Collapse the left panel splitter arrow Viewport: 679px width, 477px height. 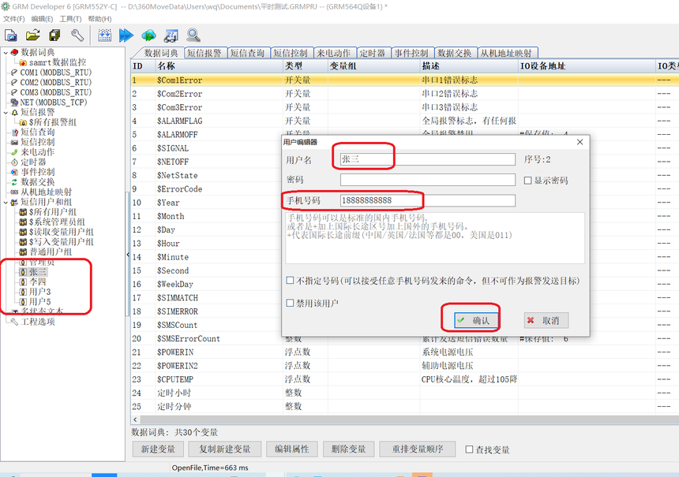128,255
